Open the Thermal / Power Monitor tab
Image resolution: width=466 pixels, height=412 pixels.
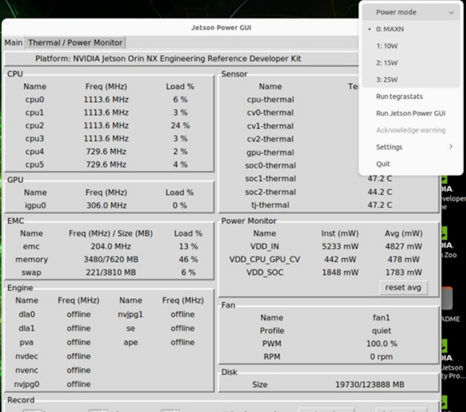point(76,43)
